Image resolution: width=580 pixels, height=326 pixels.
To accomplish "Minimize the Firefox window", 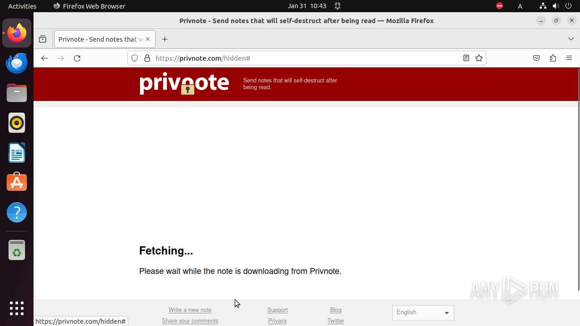I will (541, 20).
